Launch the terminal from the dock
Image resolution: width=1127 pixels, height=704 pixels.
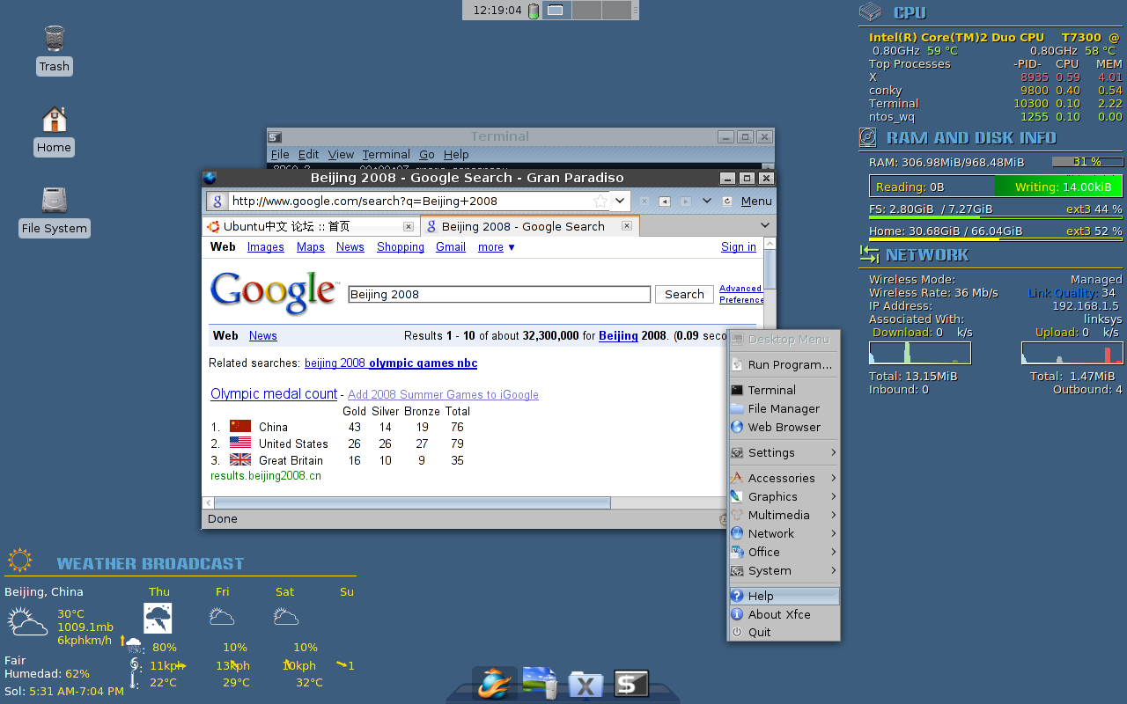[630, 684]
